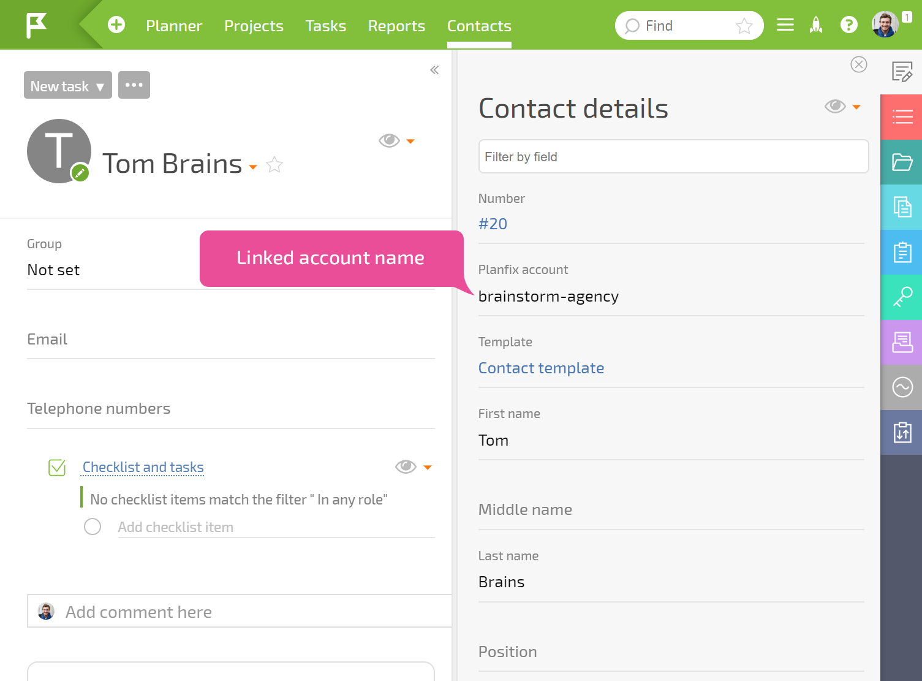Click the key sidebar icon
The image size is (922, 681).
click(x=902, y=297)
